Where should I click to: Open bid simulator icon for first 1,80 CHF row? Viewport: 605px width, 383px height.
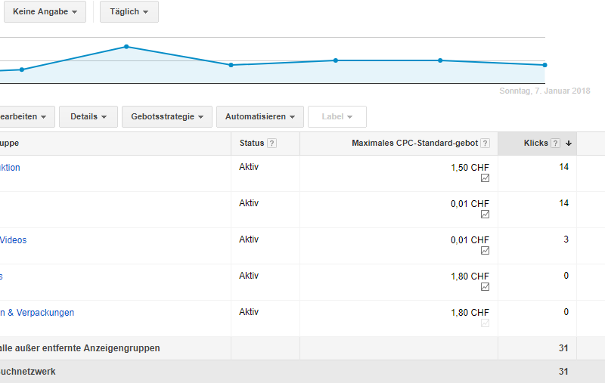pos(485,287)
